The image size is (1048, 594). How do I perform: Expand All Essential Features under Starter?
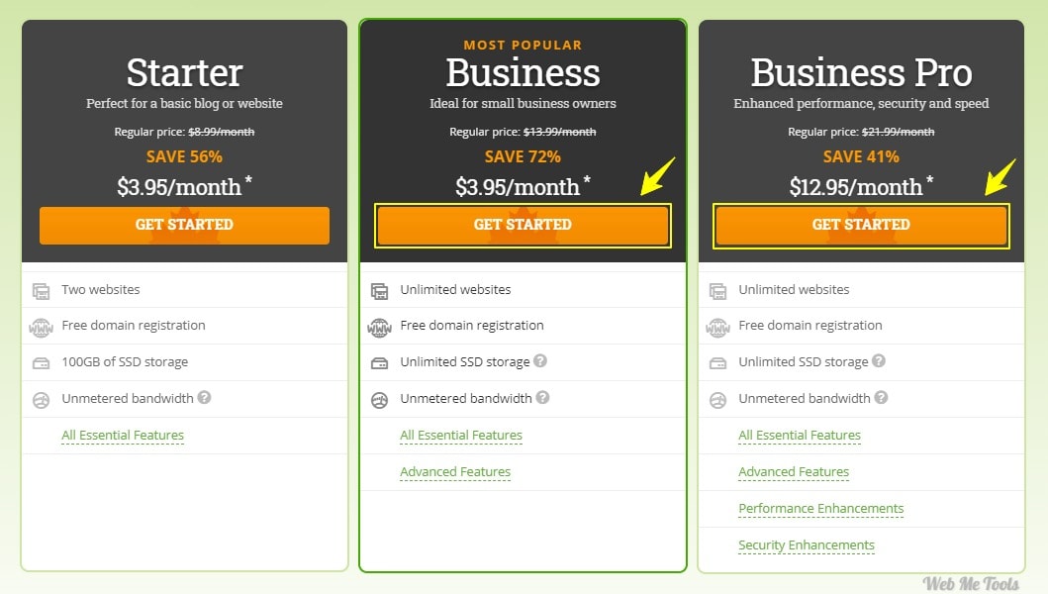[123, 436]
